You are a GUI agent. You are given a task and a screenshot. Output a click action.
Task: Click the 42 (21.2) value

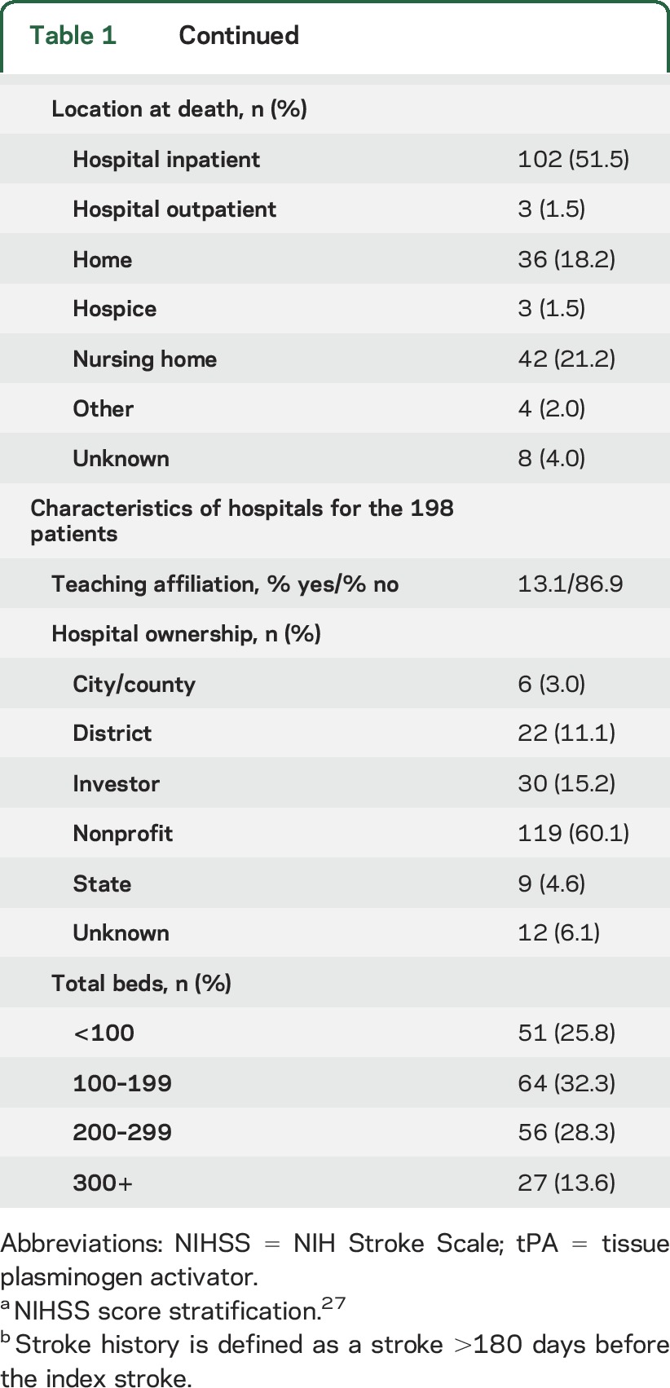tap(566, 359)
